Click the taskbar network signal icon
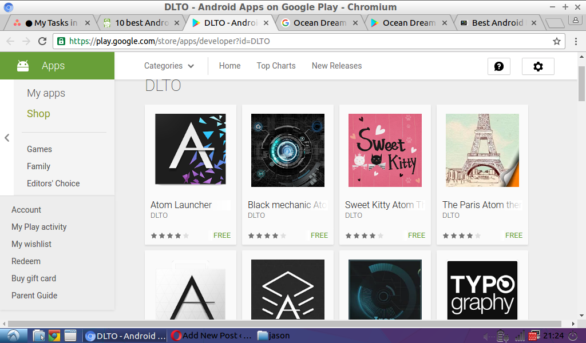The height and width of the screenshot is (343, 586). tap(520, 336)
